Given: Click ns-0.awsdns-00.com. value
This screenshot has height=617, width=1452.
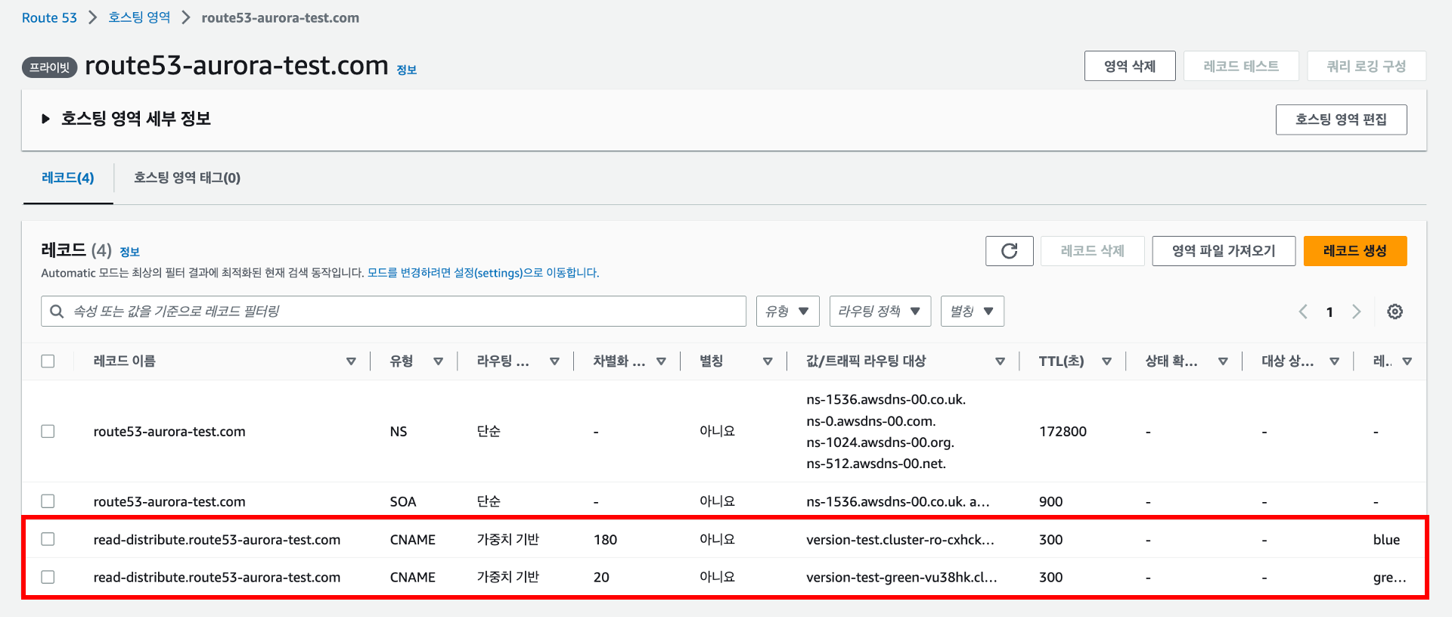Looking at the screenshot, I should [871, 421].
